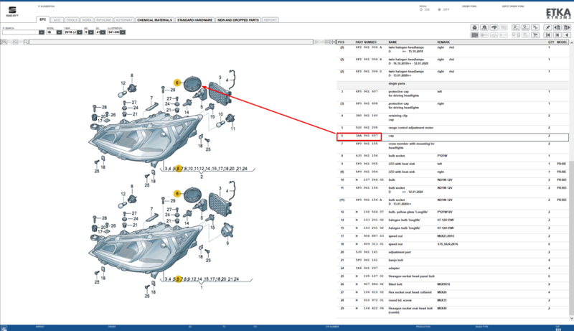Select row 'bulb, yellow glass Longlife'

453,212
